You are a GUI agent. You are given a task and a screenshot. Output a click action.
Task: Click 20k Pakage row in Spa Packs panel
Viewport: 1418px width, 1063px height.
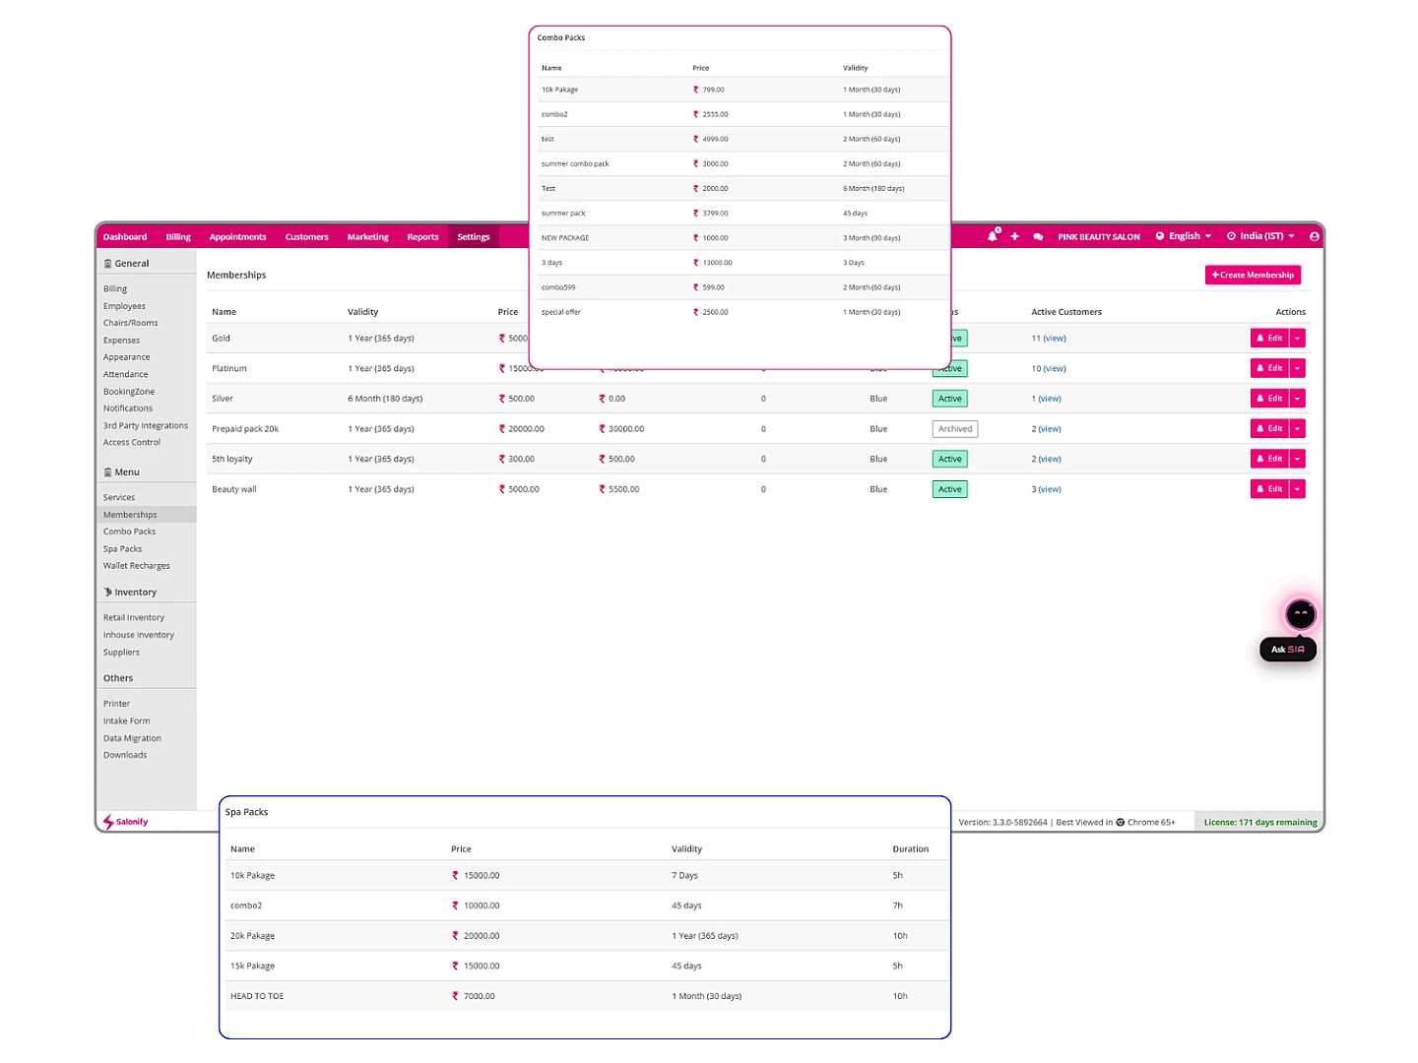(587, 936)
